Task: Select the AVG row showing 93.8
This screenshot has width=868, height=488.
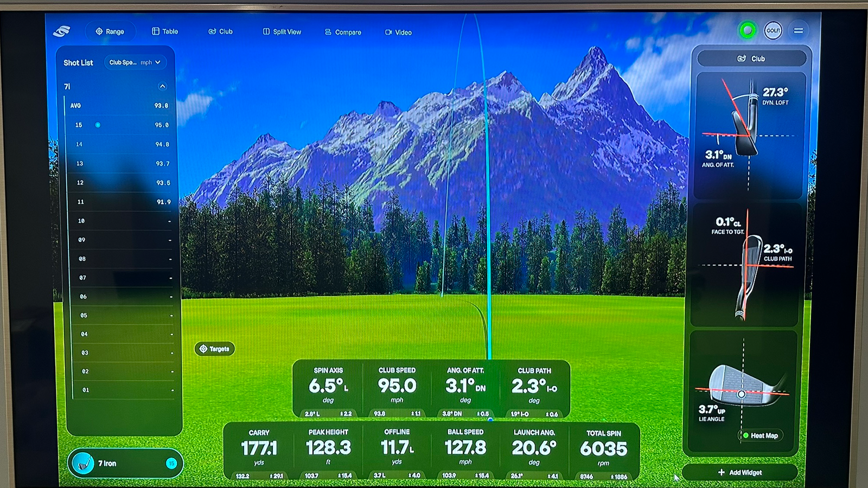Action: (x=119, y=106)
